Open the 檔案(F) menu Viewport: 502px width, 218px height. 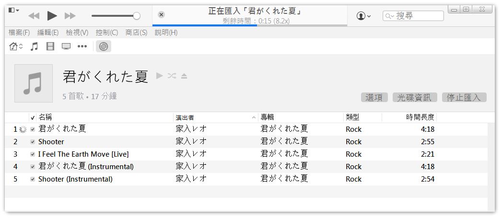pyautogui.click(x=19, y=33)
